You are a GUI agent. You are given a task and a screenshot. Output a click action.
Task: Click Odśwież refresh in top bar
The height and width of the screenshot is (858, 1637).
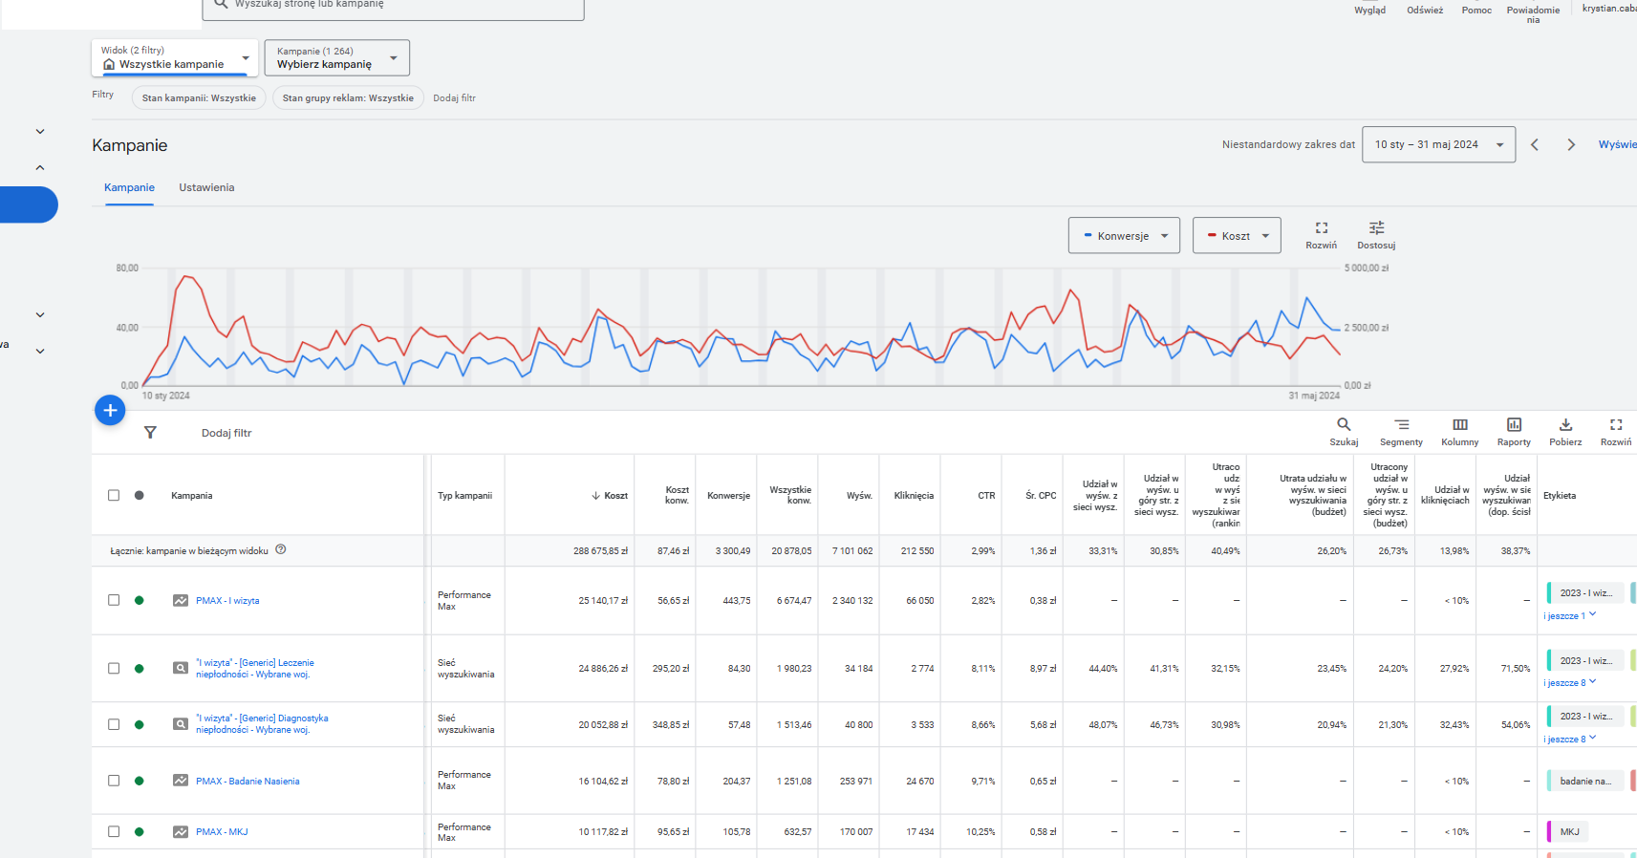pyautogui.click(x=1425, y=10)
